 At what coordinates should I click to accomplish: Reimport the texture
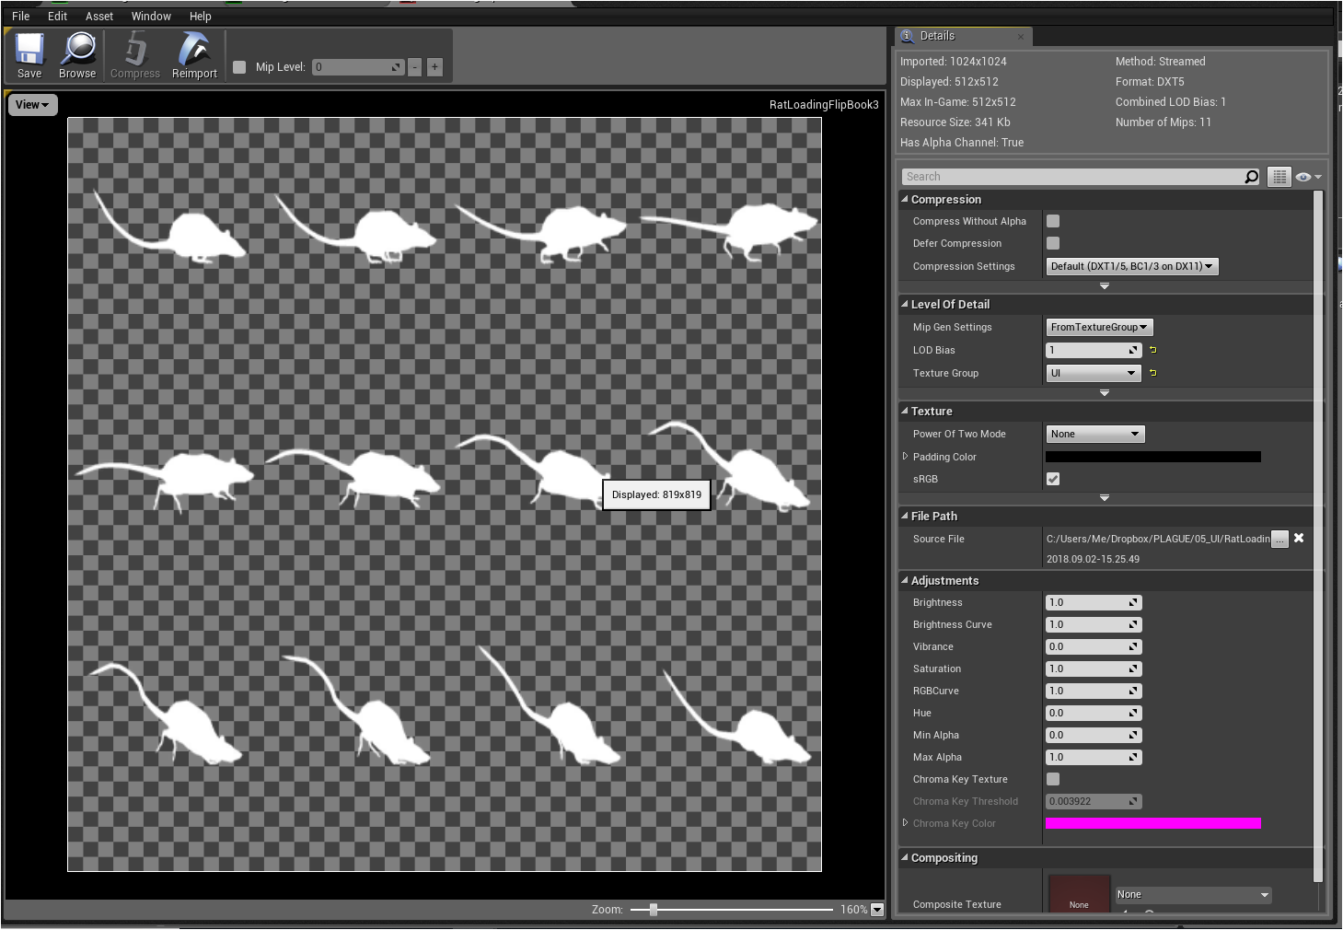tap(194, 56)
